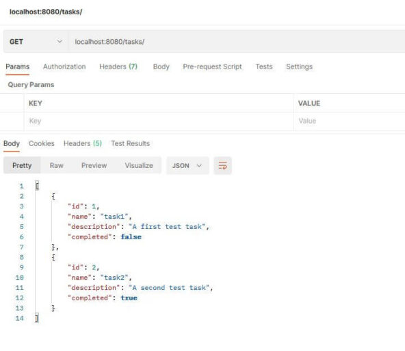Open the Pre-request Script tab
The height and width of the screenshot is (351, 405).
pyautogui.click(x=212, y=66)
